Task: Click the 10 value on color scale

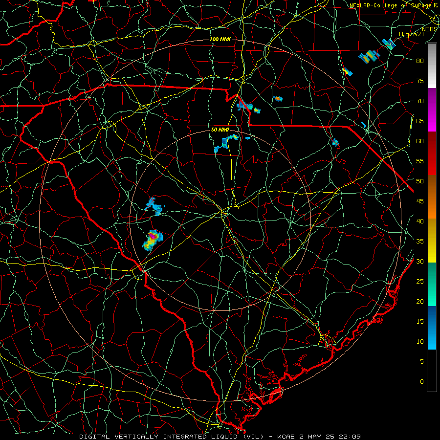Action: point(420,342)
